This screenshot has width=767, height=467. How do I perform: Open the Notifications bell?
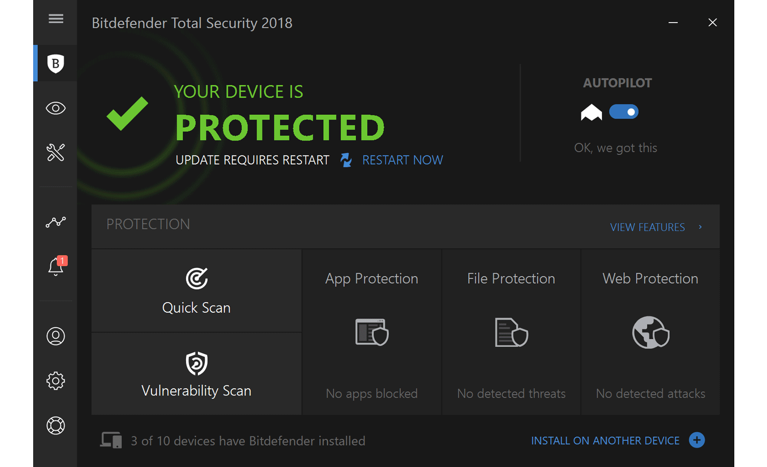point(56,266)
